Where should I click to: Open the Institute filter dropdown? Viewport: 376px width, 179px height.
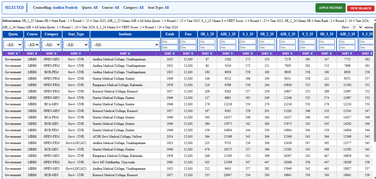125,45
